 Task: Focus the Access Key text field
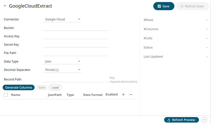75,36
